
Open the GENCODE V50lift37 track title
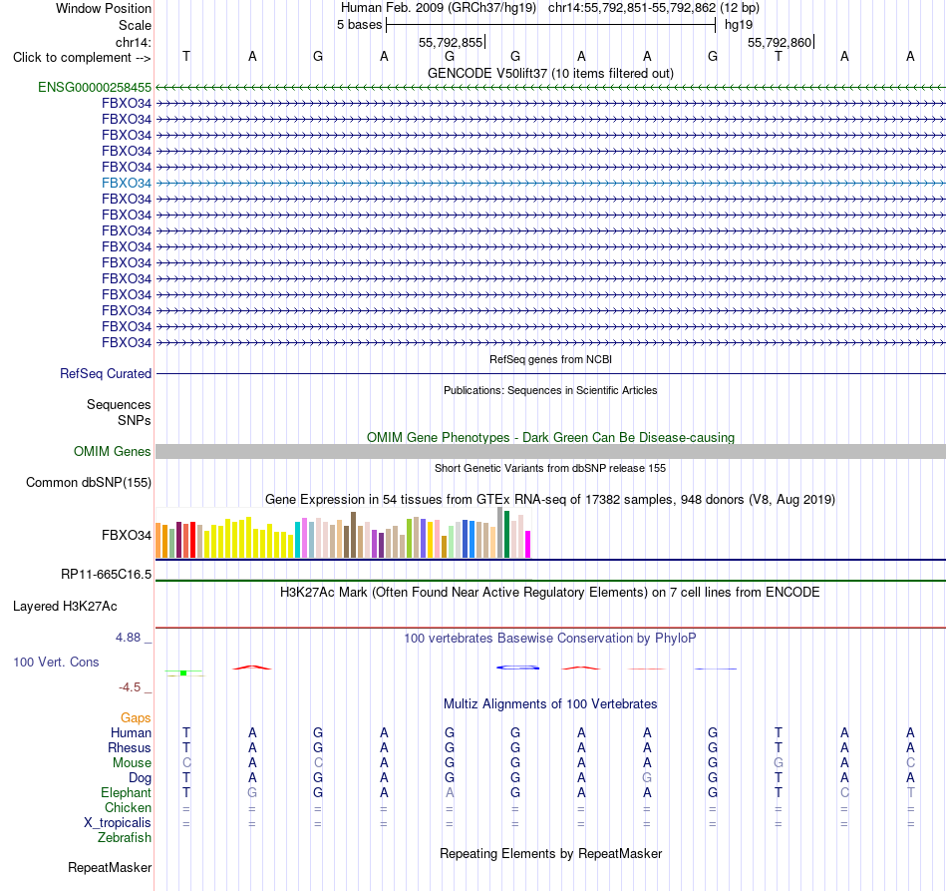[x=550, y=73]
